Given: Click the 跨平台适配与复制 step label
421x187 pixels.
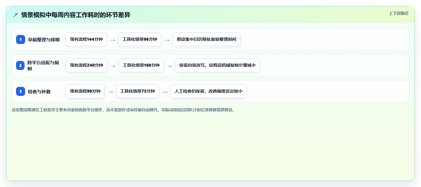Looking at the screenshot, I should [x=43, y=65].
